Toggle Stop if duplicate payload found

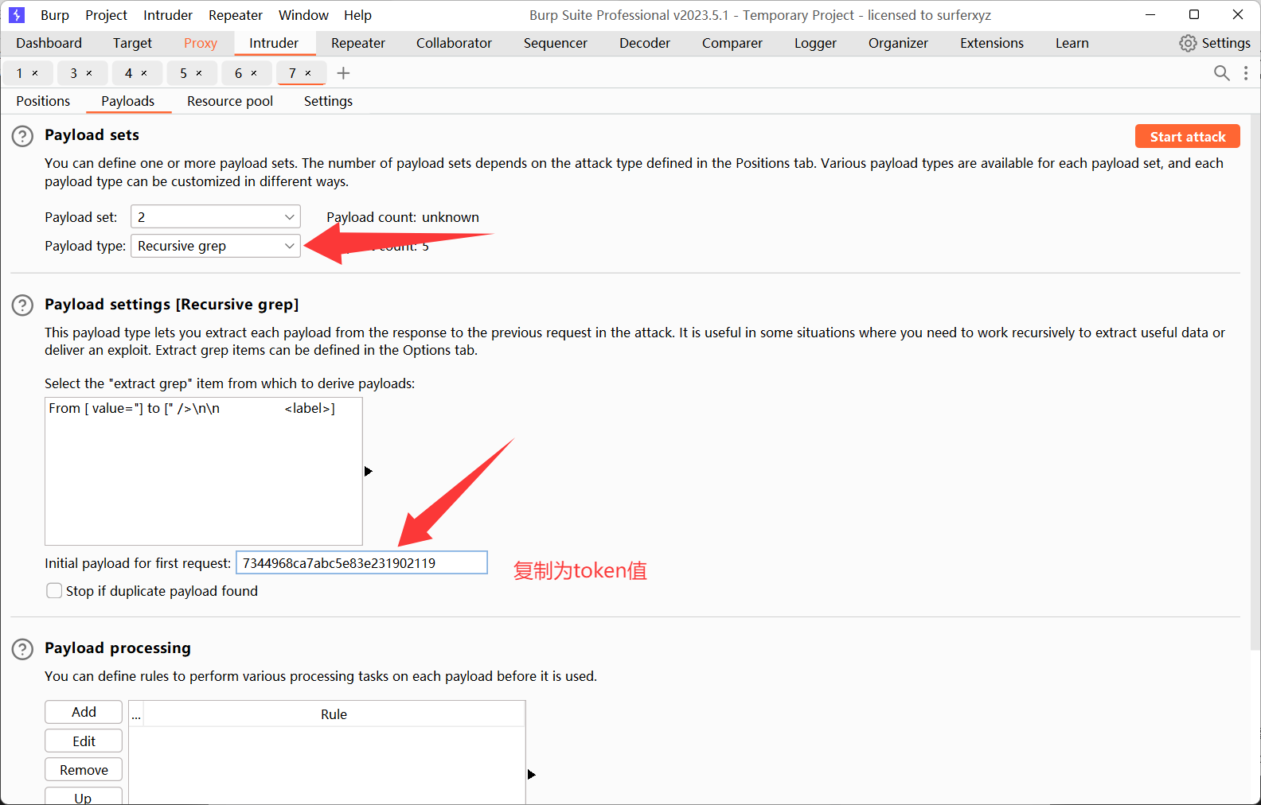click(54, 590)
